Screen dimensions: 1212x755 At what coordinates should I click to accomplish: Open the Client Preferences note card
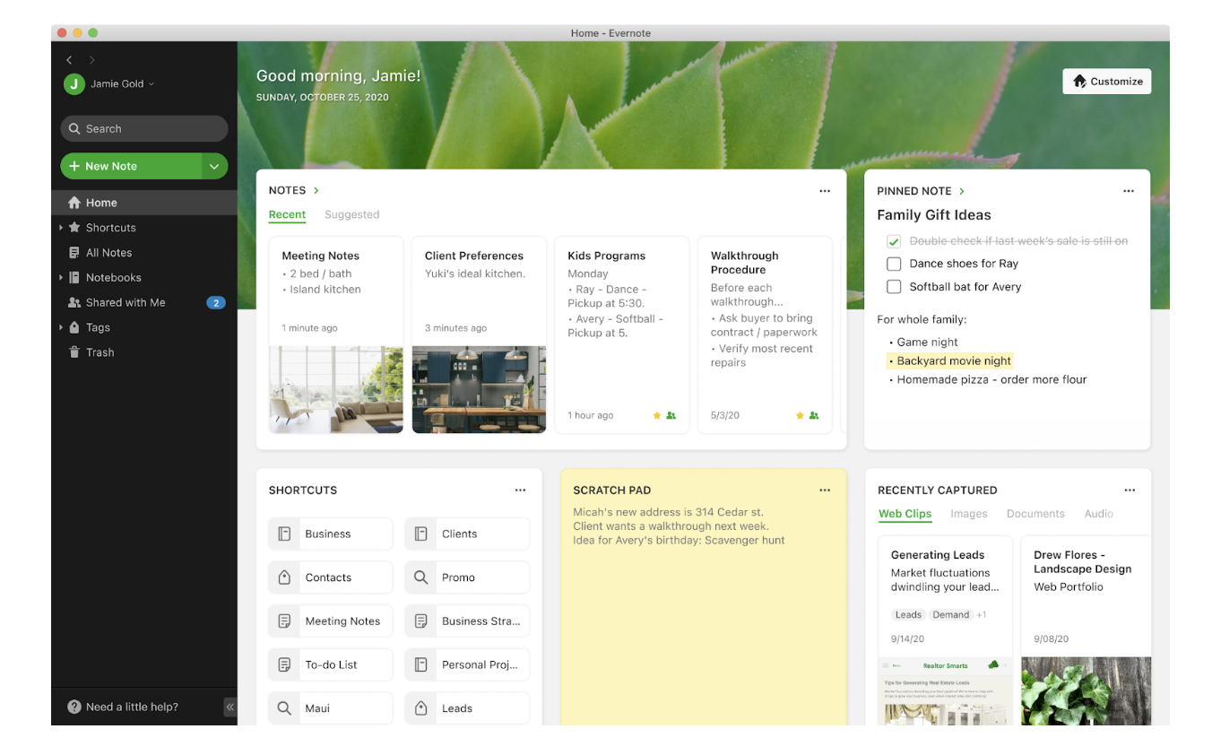point(479,334)
